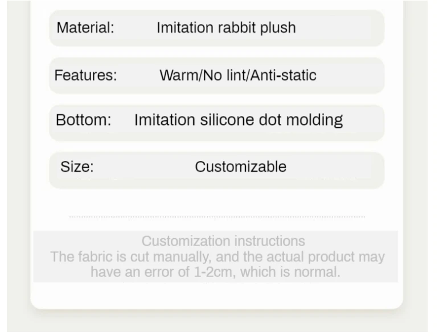Select Warm/No lint/Anti-static text
439x336 pixels.
point(238,75)
